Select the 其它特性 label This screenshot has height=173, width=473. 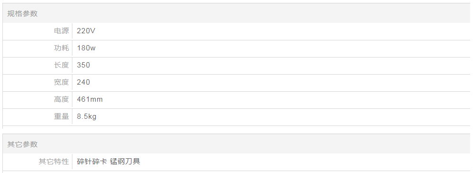click(x=54, y=162)
